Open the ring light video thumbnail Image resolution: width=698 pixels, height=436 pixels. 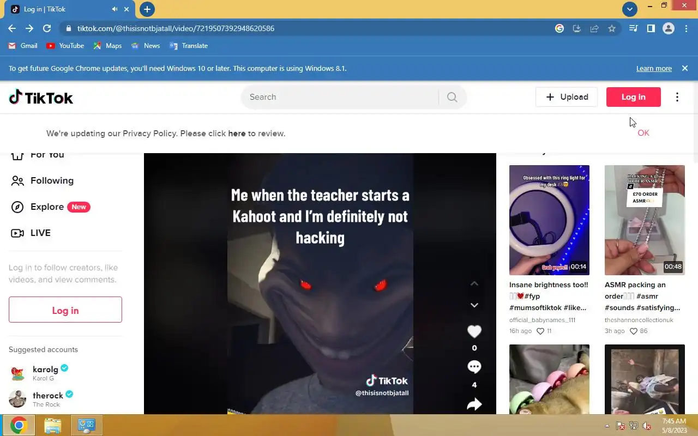[549, 220]
